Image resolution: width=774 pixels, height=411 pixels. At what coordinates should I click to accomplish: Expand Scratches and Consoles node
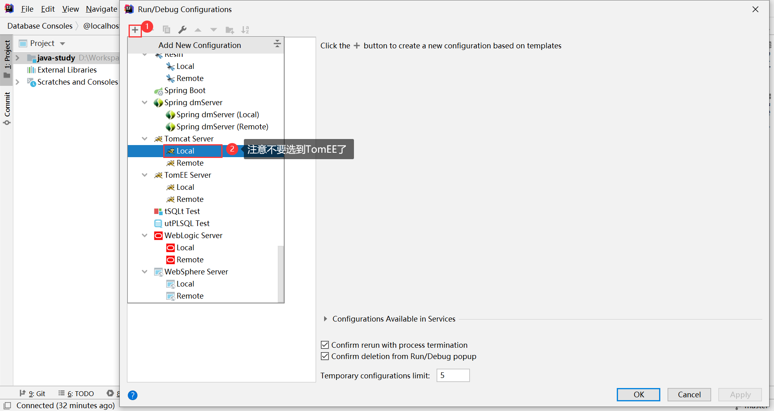point(17,82)
